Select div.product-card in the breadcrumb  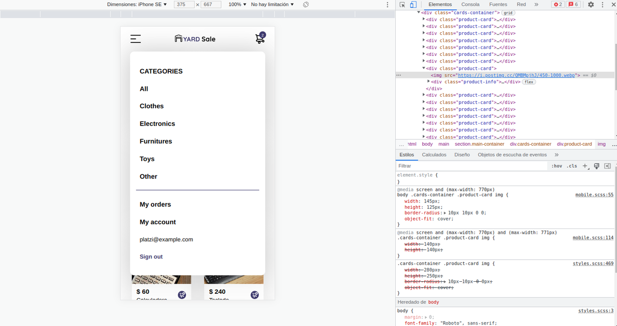(x=575, y=144)
